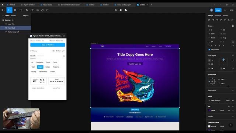Open the Figma main menu icon
The height and width of the screenshot is (133, 236).
click(3, 10)
